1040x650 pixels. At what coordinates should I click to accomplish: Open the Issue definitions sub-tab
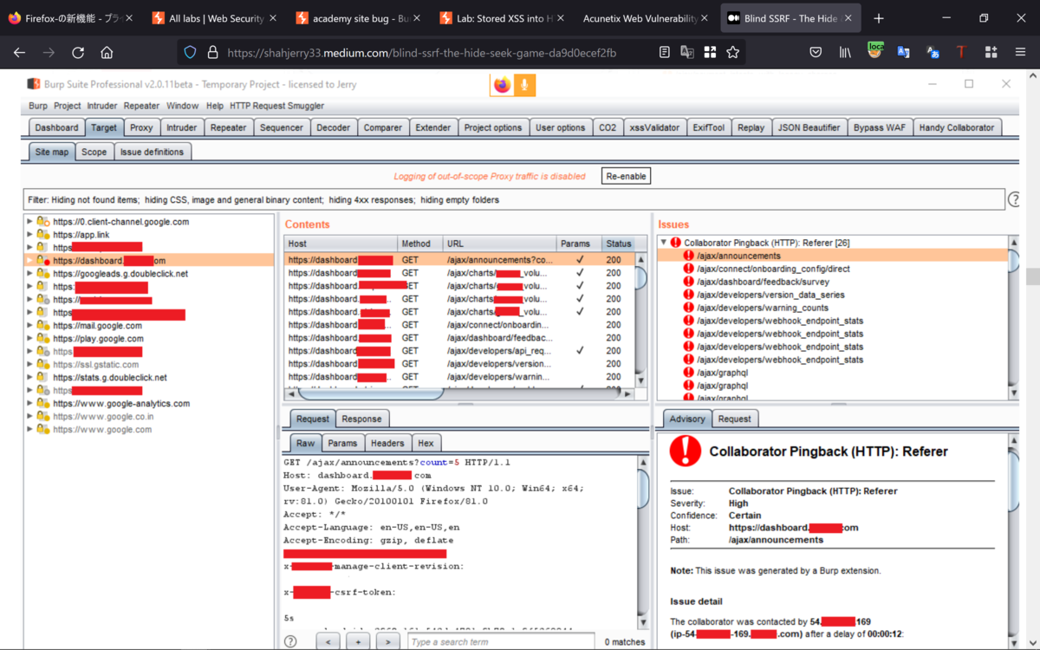pyautogui.click(x=152, y=152)
